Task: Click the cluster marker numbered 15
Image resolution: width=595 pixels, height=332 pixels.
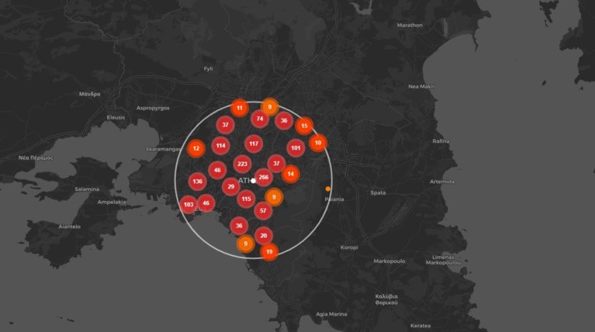Action: [304, 126]
